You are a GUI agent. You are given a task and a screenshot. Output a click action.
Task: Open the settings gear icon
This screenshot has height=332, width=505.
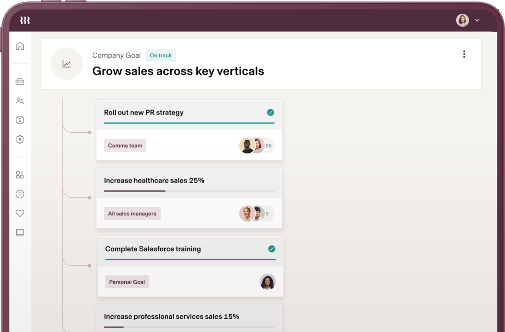point(20,139)
